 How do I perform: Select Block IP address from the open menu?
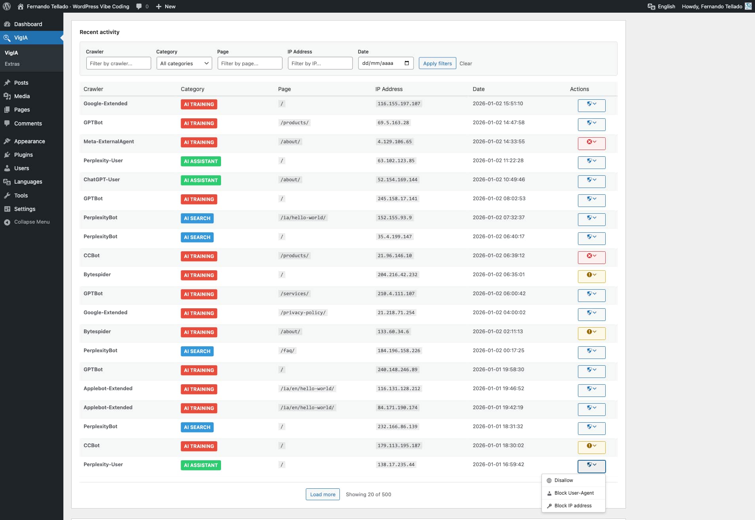pyautogui.click(x=572, y=505)
